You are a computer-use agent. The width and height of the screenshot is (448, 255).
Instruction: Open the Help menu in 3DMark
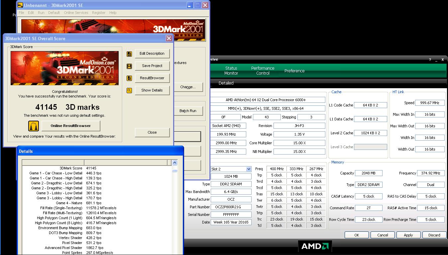point(113,13)
